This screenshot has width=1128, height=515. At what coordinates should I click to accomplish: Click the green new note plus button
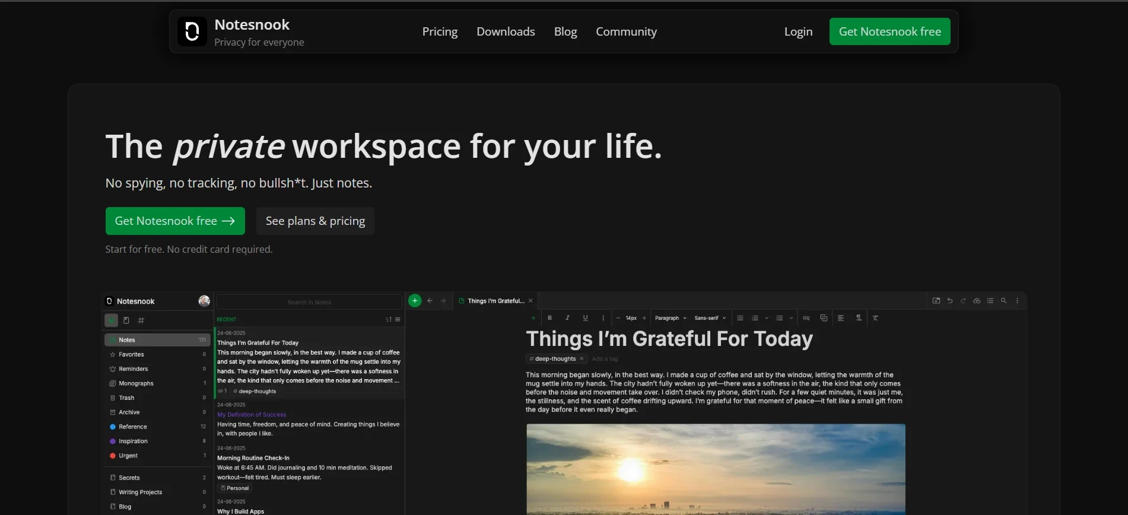pos(415,301)
